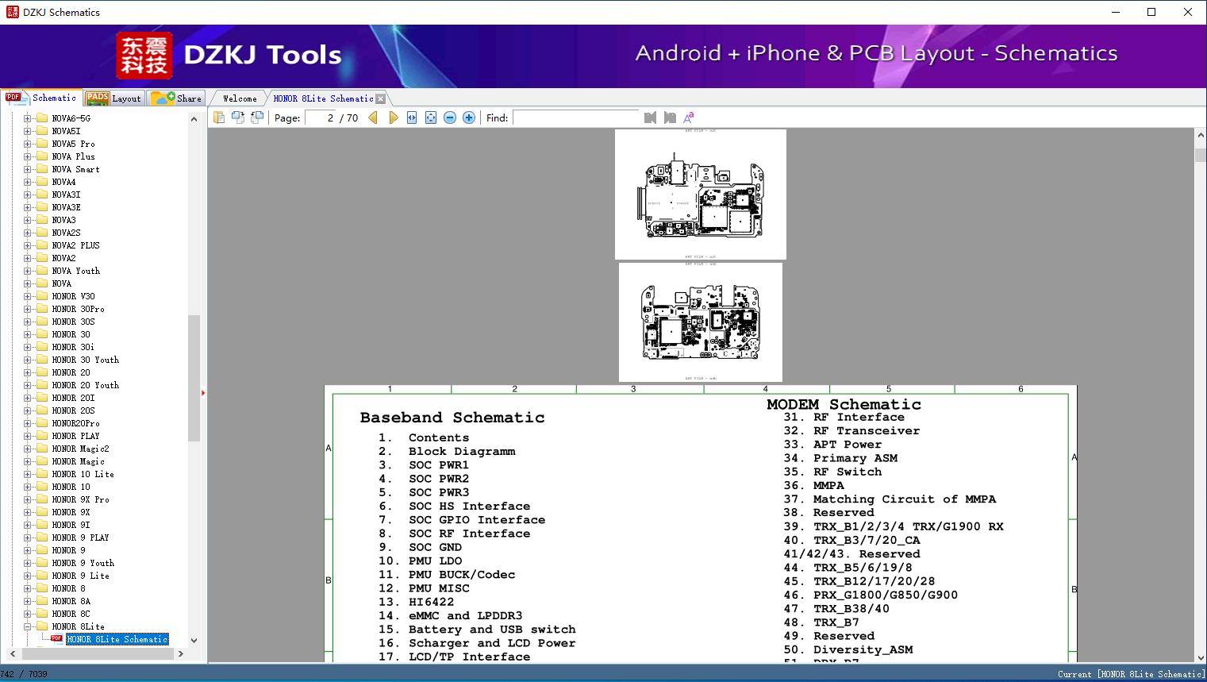The image size is (1207, 682).
Task: Open the Welcome tab
Action: point(240,98)
